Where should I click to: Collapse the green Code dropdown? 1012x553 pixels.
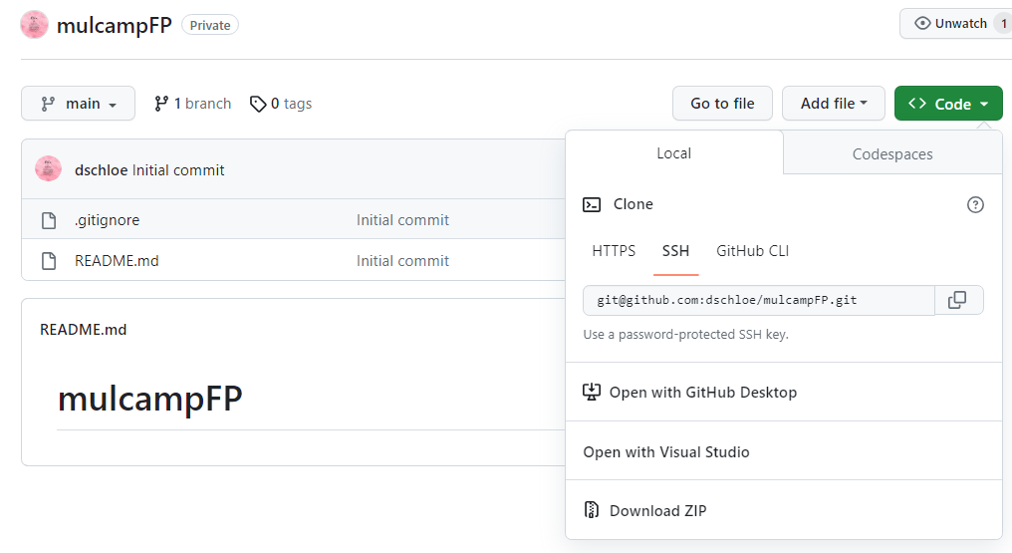948,104
